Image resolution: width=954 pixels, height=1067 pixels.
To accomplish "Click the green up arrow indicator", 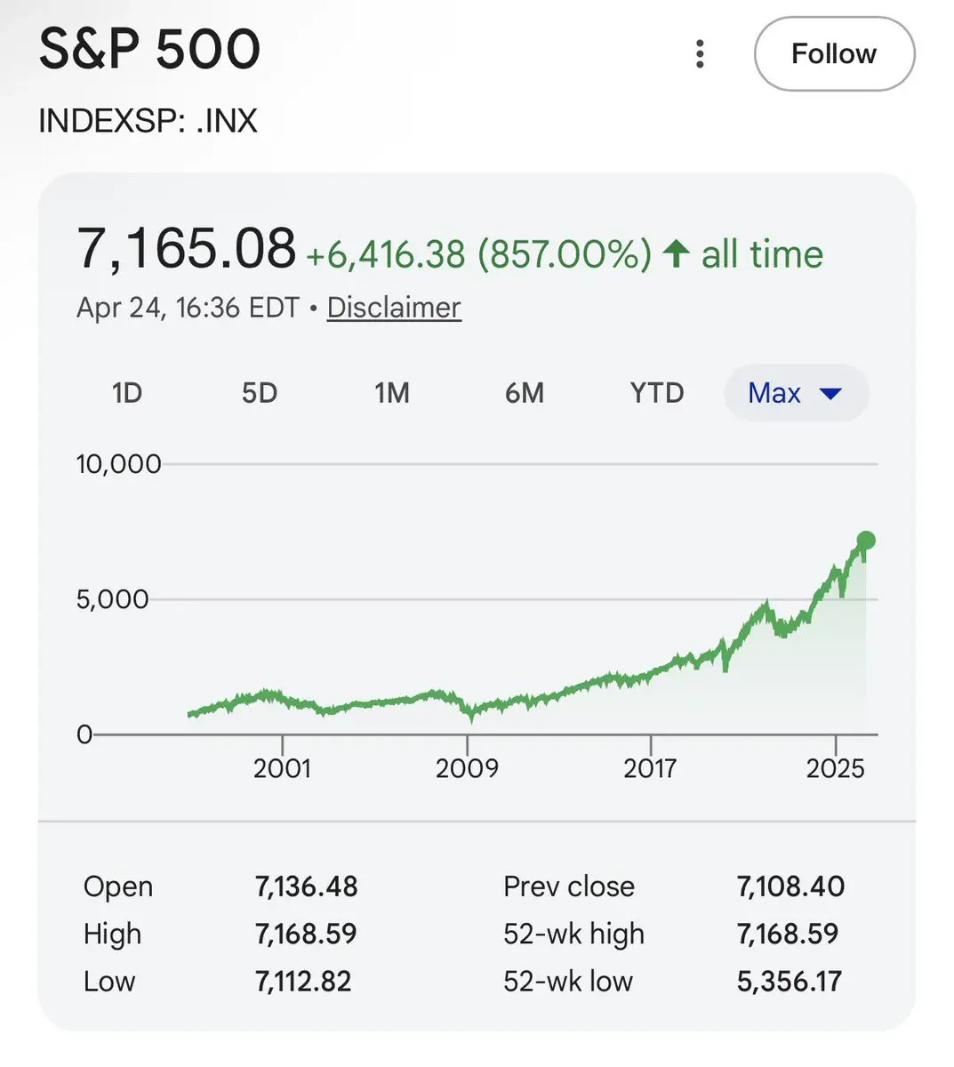I will tap(676, 254).
